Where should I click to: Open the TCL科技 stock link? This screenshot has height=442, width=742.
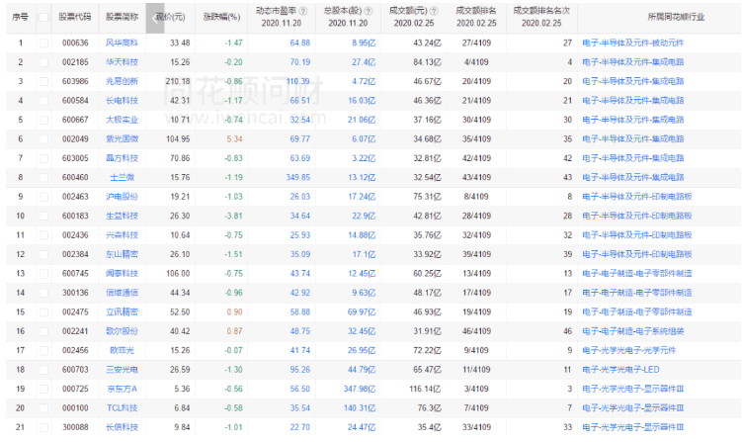(x=123, y=408)
